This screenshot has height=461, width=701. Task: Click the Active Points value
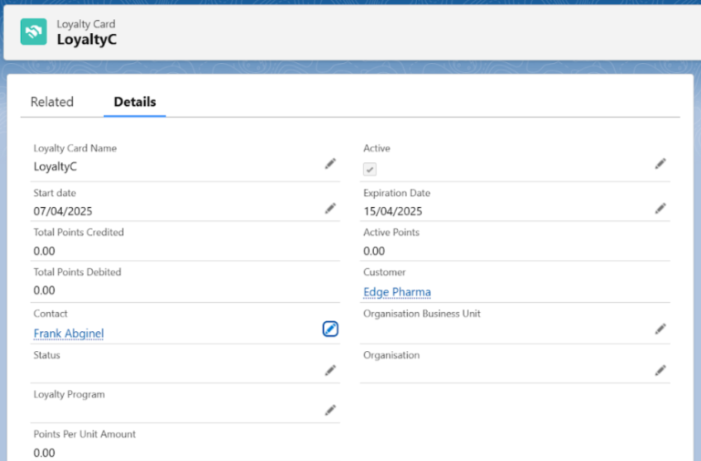(374, 251)
